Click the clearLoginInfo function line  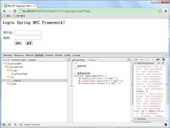90,76
